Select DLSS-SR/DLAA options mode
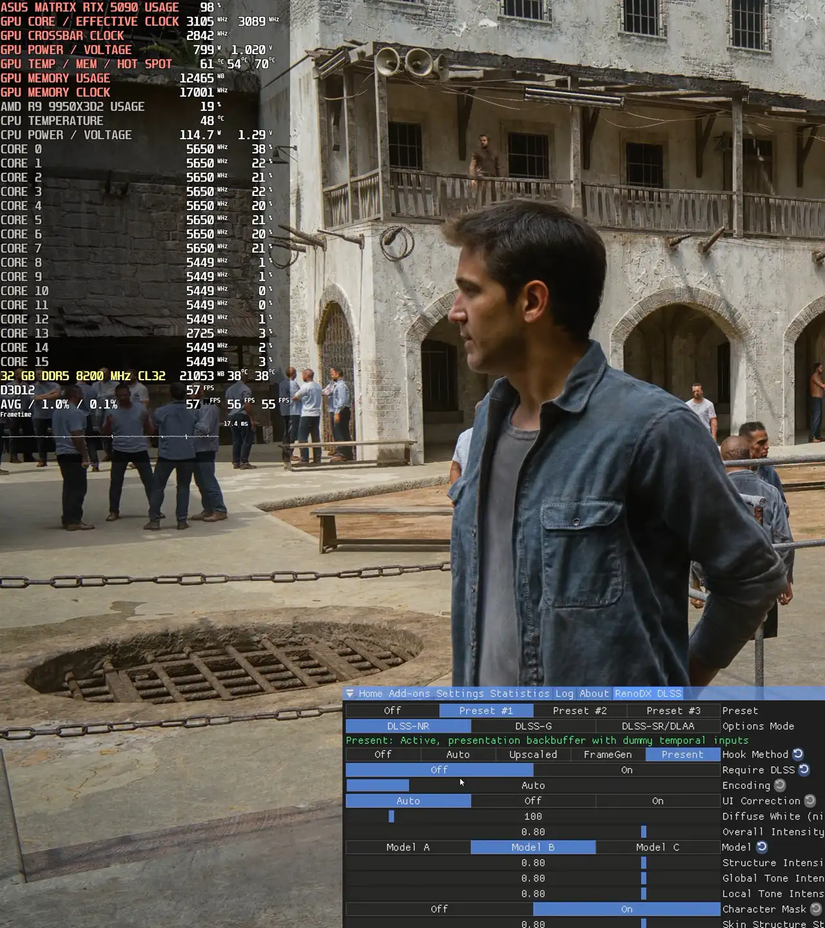The image size is (825, 928). 658,726
